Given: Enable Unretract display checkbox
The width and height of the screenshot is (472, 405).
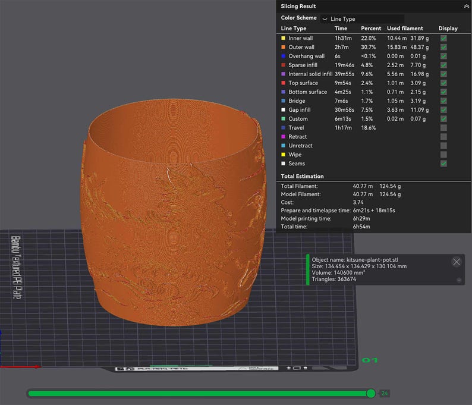Looking at the screenshot, I should 443,146.
